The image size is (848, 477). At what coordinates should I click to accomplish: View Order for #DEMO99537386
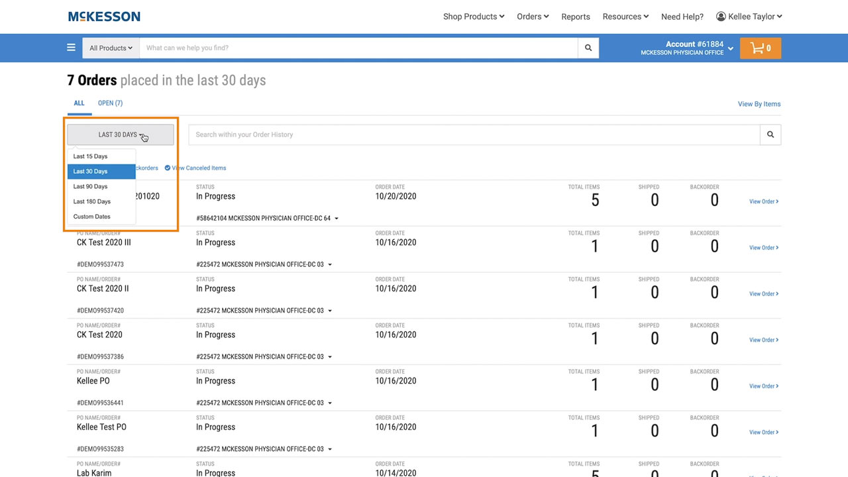[764, 340]
